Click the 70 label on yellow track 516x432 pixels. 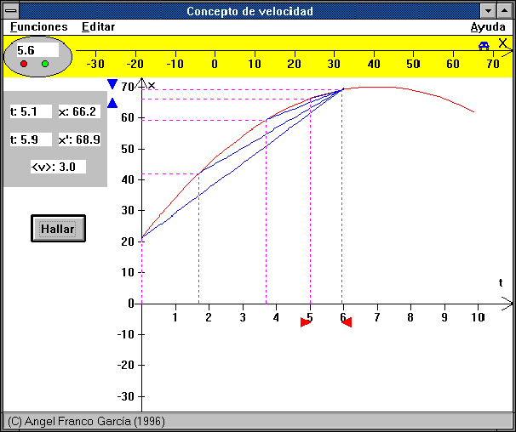coord(493,64)
